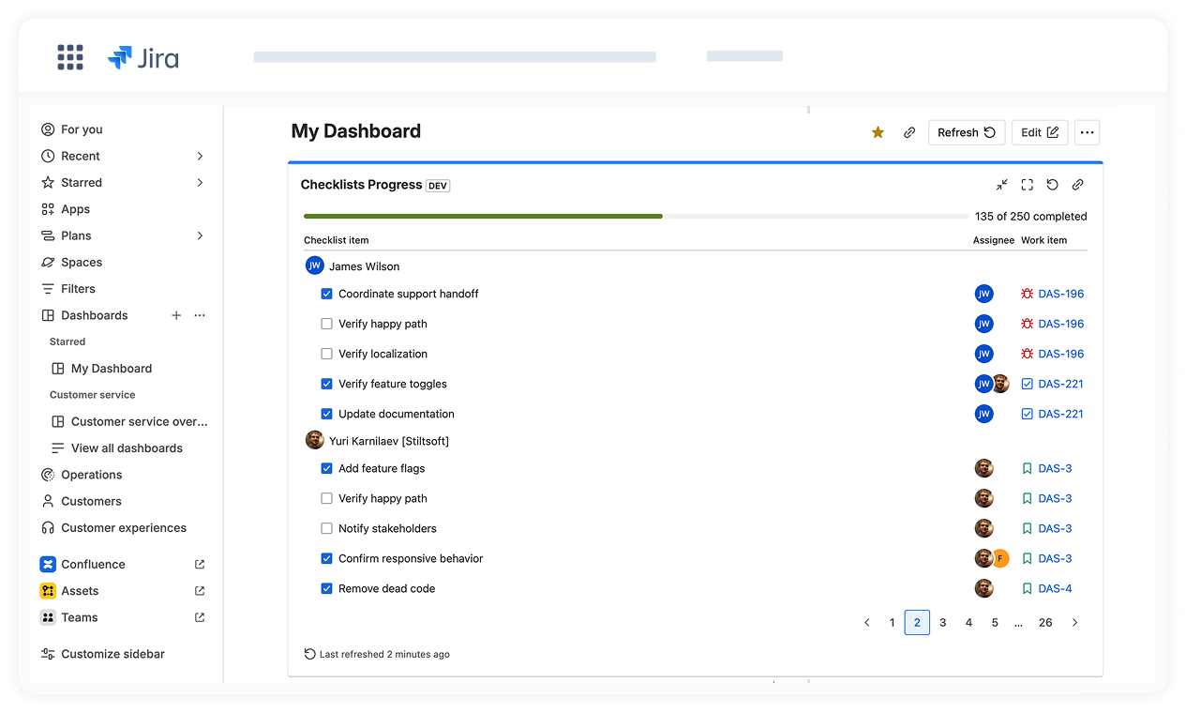
Task: Click the Refresh dashboard button
Action: click(966, 132)
